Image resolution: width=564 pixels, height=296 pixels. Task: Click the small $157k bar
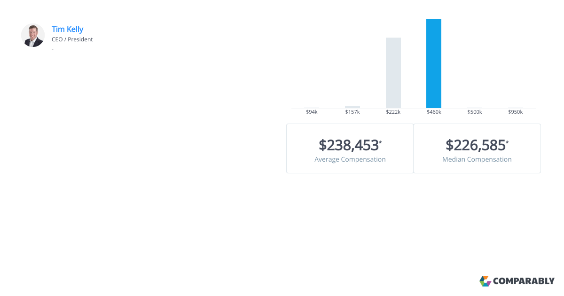click(352, 107)
